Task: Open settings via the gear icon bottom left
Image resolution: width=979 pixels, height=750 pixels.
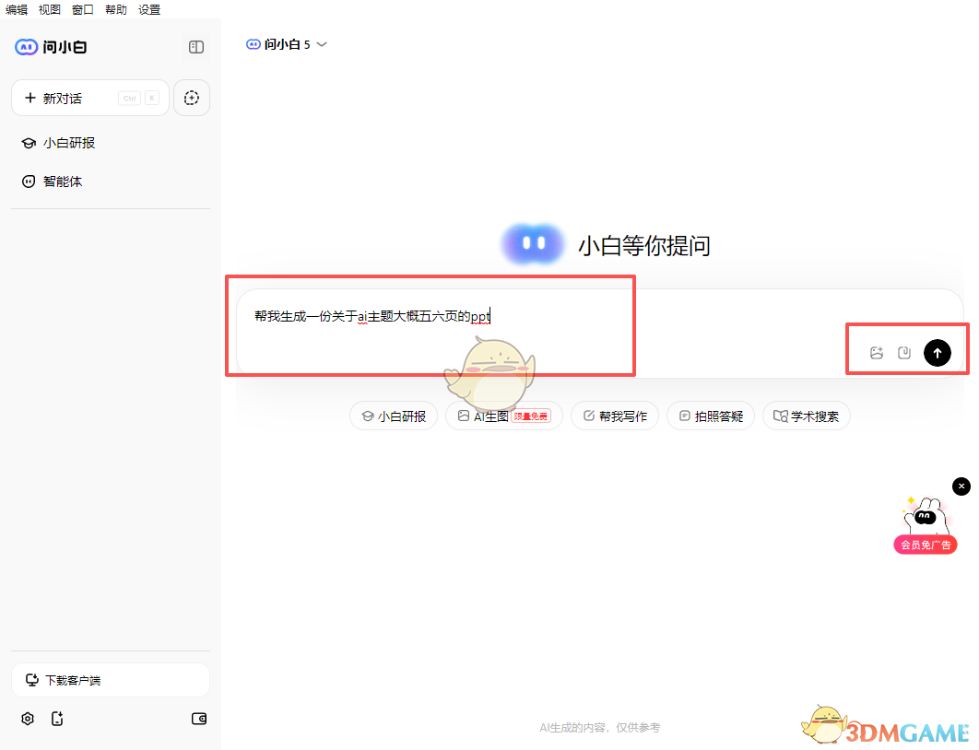Action: coord(27,719)
